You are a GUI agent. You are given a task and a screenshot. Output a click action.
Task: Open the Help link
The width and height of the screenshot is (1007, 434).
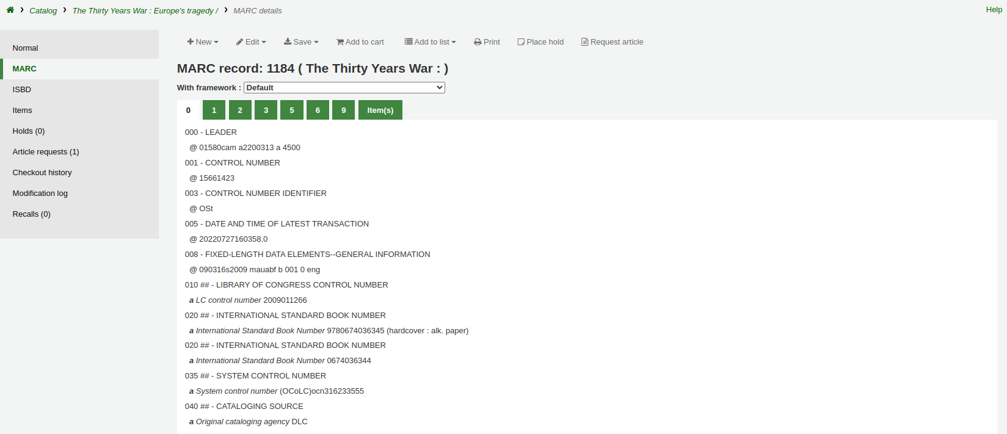pyautogui.click(x=994, y=10)
